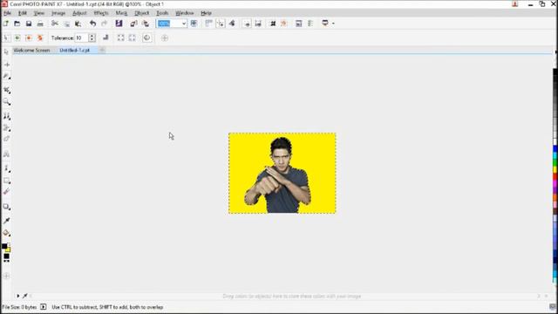558x314 pixels.
Task: Click the purple launcher icon in toolbar
Action: (x=119, y=24)
